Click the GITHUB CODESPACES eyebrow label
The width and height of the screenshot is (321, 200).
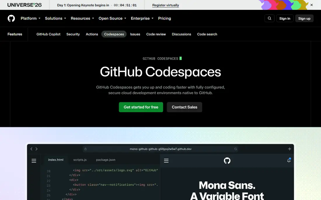(160, 58)
